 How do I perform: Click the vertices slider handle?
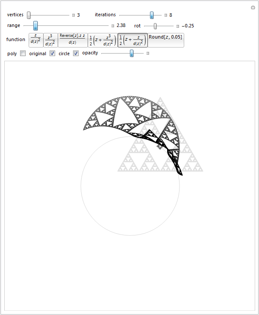pyautogui.click(x=29, y=15)
